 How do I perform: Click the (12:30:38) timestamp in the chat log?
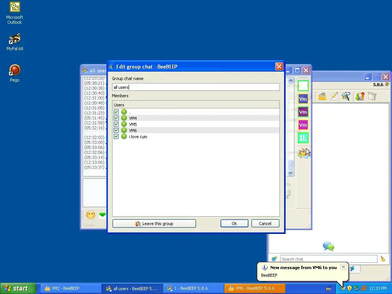pyautogui.click(x=94, y=88)
